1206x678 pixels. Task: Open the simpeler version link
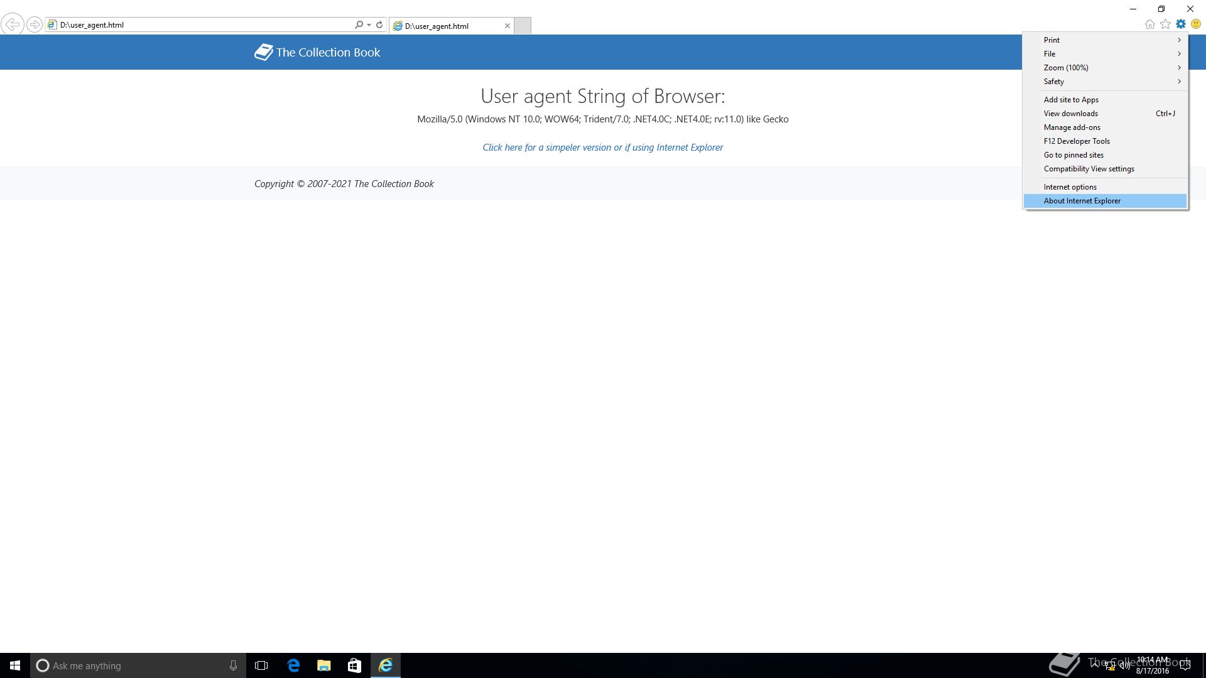point(603,148)
